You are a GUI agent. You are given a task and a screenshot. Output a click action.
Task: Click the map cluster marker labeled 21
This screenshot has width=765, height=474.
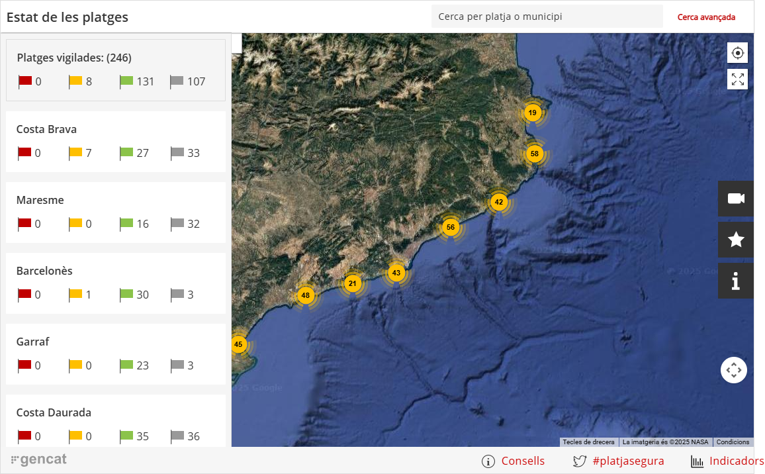tap(352, 284)
